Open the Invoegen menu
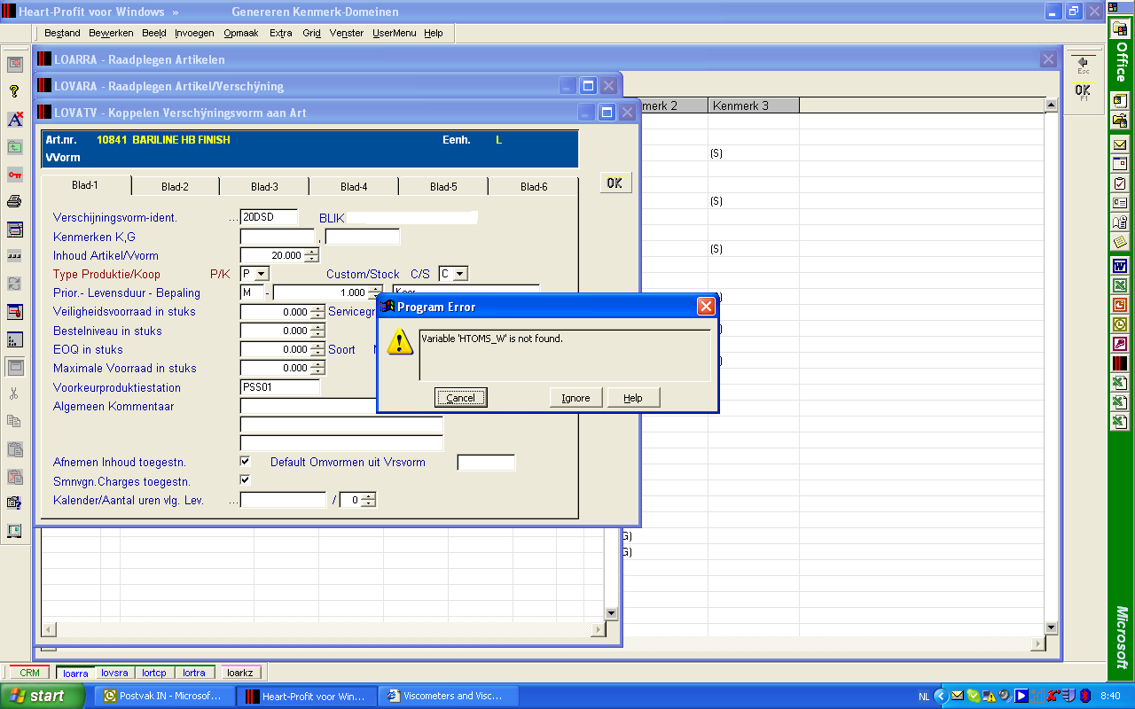 click(194, 33)
